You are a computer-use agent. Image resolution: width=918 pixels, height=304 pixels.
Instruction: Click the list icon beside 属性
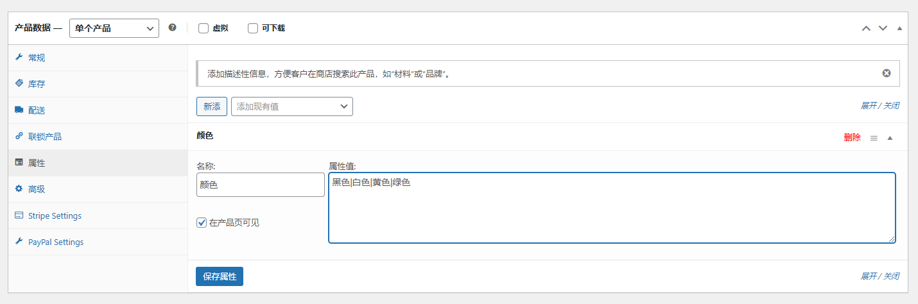[19, 162]
